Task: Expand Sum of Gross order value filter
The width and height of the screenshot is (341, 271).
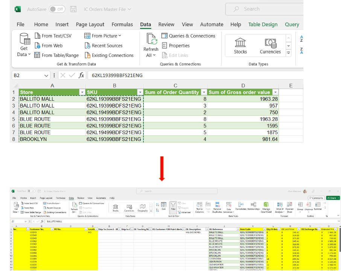Action: [276, 92]
